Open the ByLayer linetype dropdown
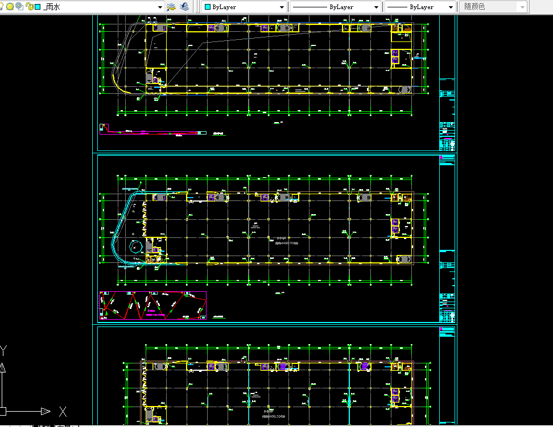553x427 pixels. click(376, 7)
